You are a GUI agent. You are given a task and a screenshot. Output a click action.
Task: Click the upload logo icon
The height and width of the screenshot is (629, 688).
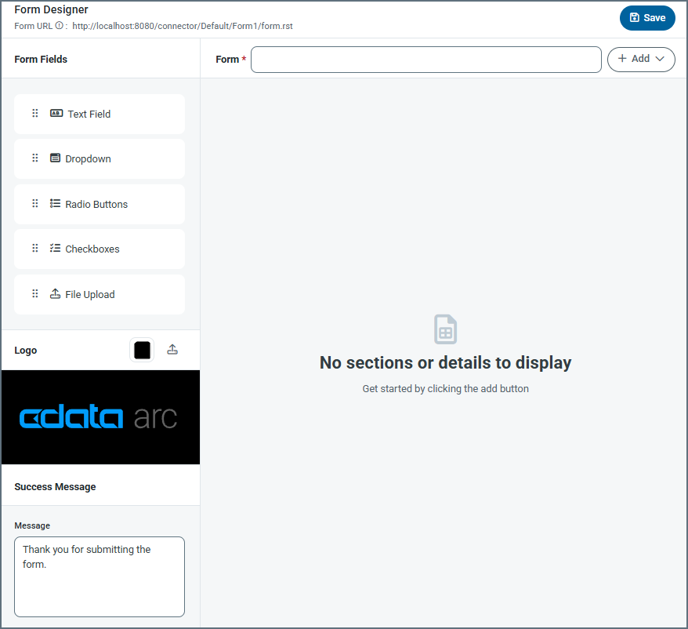(x=172, y=351)
